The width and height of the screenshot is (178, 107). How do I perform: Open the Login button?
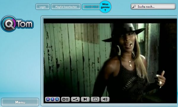[x=42, y=7]
